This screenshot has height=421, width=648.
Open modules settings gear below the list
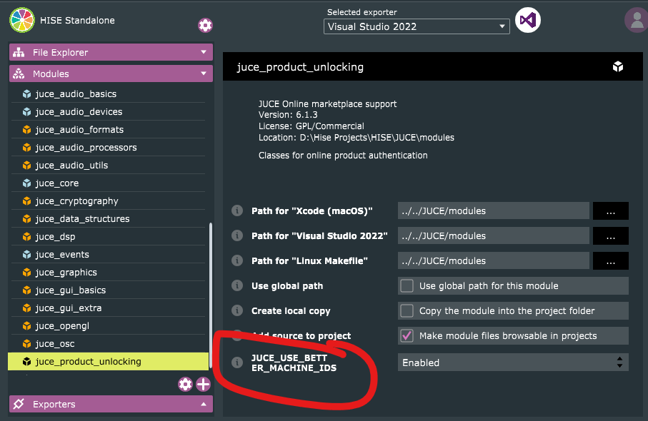pos(185,385)
